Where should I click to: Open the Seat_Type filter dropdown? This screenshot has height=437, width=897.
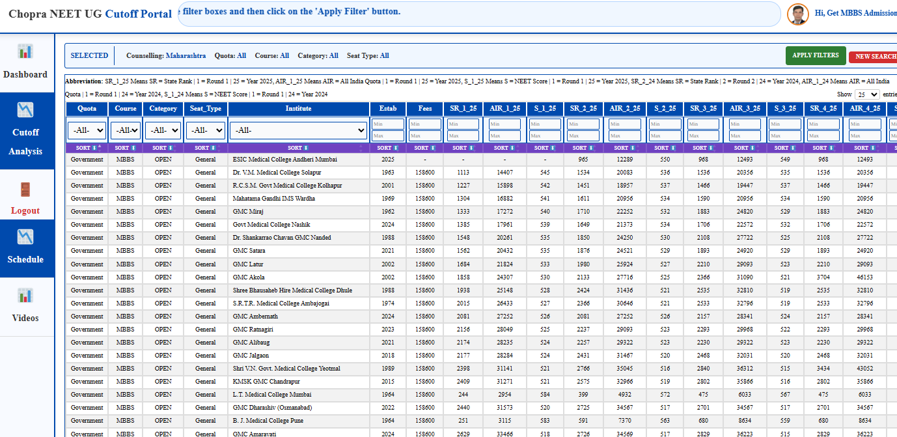(x=205, y=131)
